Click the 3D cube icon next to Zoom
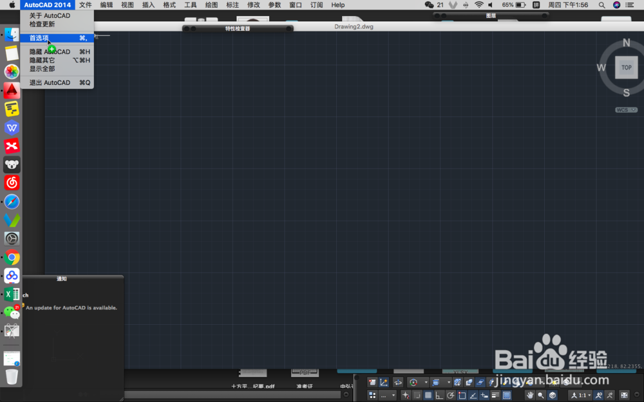Image resolution: width=644 pixels, height=402 pixels. coord(553,396)
